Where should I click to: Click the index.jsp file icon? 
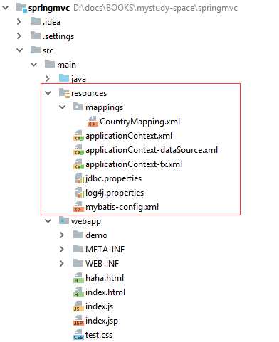[78, 321]
